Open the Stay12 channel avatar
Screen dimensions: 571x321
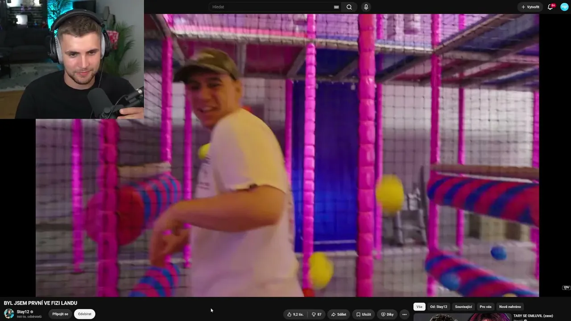(9, 313)
